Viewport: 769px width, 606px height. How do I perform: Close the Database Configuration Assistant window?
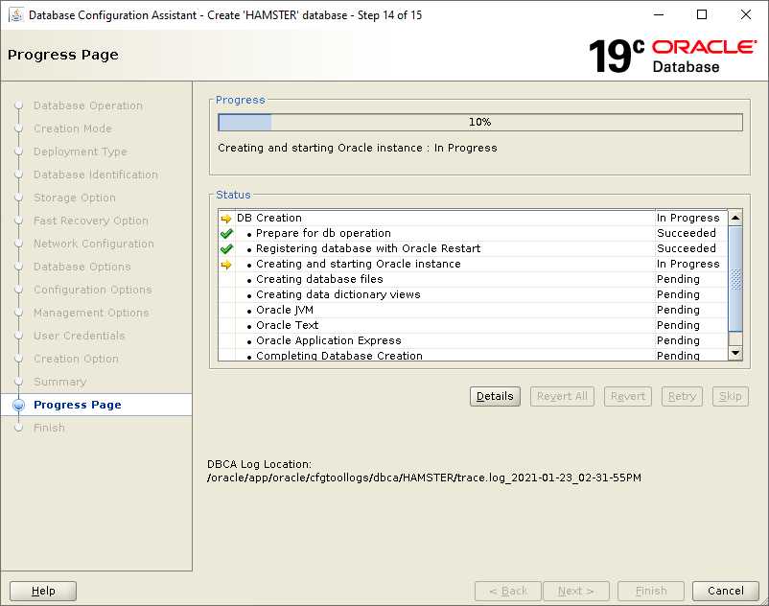pos(745,14)
